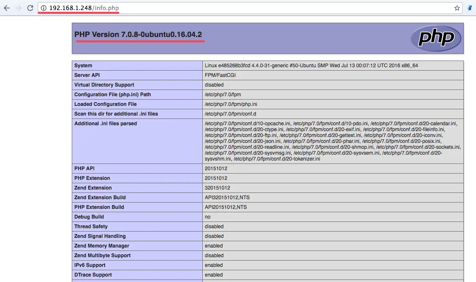Select the /etc/php/7.0/fpm/php.ini value
The width and height of the screenshot is (476, 282).
(231, 104)
